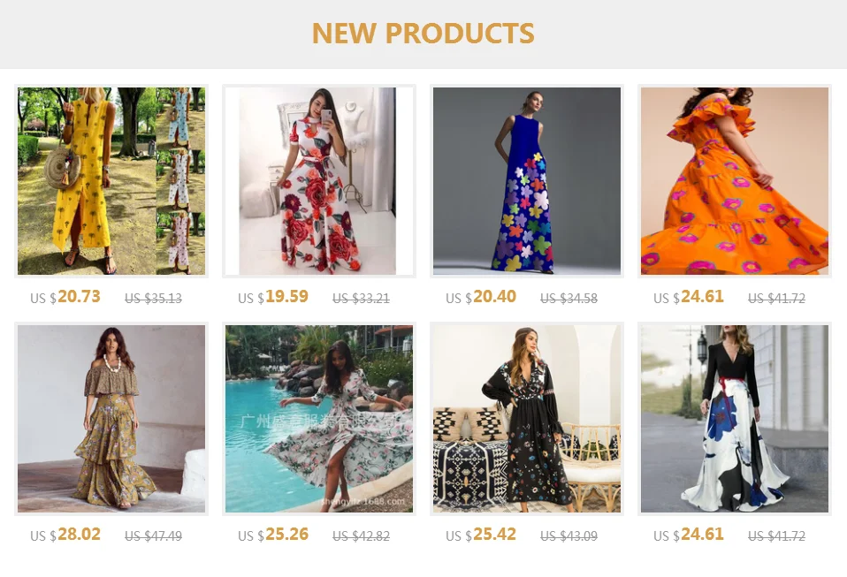Open the blue sleeveless flower dress thumbnail
The width and height of the screenshot is (847, 577).
[x=527, y=181]
